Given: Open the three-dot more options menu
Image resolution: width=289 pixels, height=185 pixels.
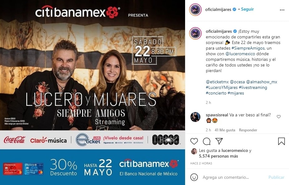Looking at the screenshot, I should pyautogui.click(x=282, y=10).
